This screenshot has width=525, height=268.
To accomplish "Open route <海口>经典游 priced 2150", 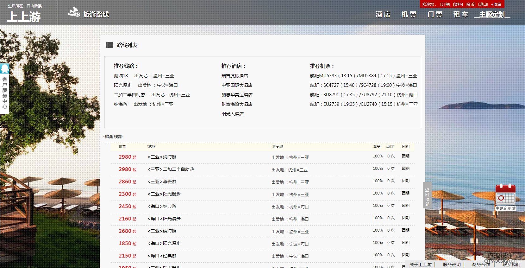I will coord(162,256).
